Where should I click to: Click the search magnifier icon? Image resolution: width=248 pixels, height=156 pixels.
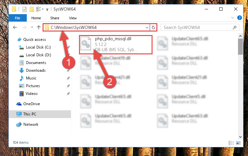pos(234,27)
